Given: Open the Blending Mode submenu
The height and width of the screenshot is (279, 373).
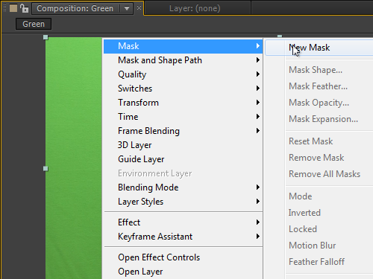Looking at the screenshot, I should 183,187.
